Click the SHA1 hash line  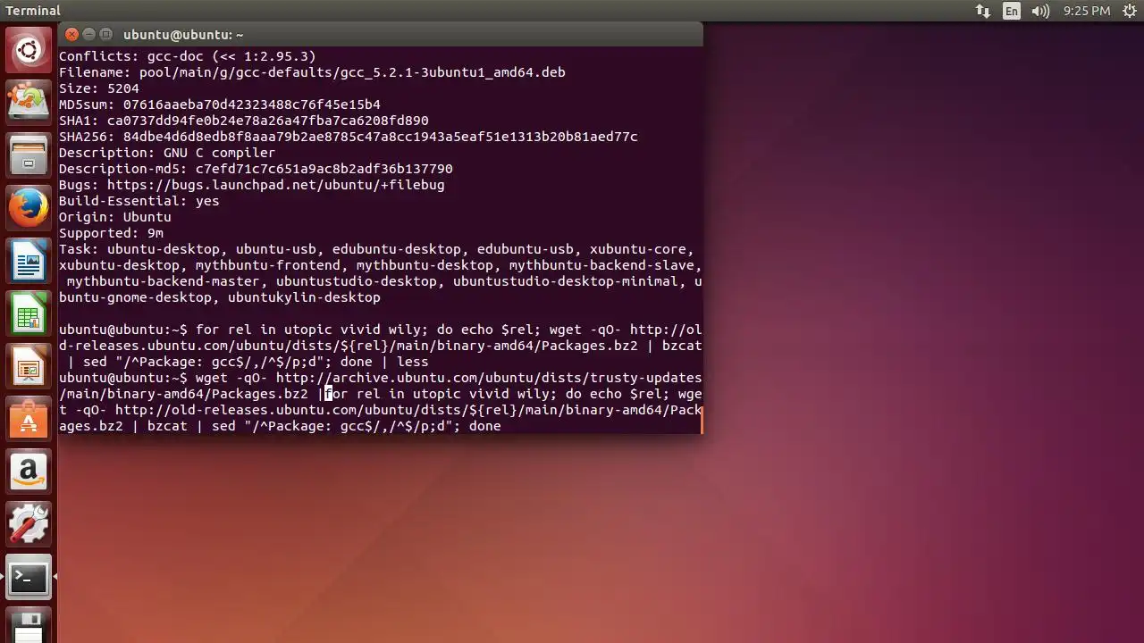click(x=244, y=121)
